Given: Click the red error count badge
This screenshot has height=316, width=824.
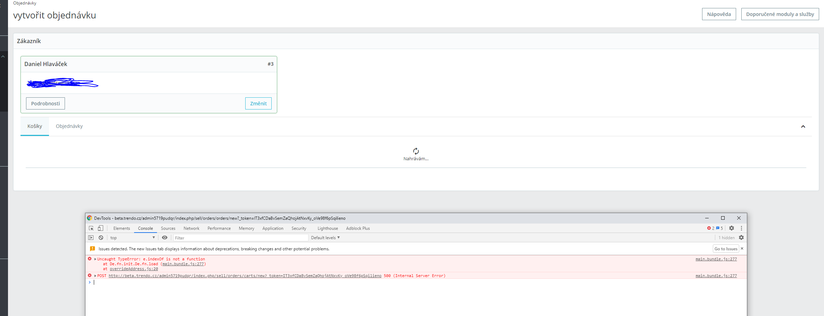Looking at the screenshot, I should (x=711, y=228).
